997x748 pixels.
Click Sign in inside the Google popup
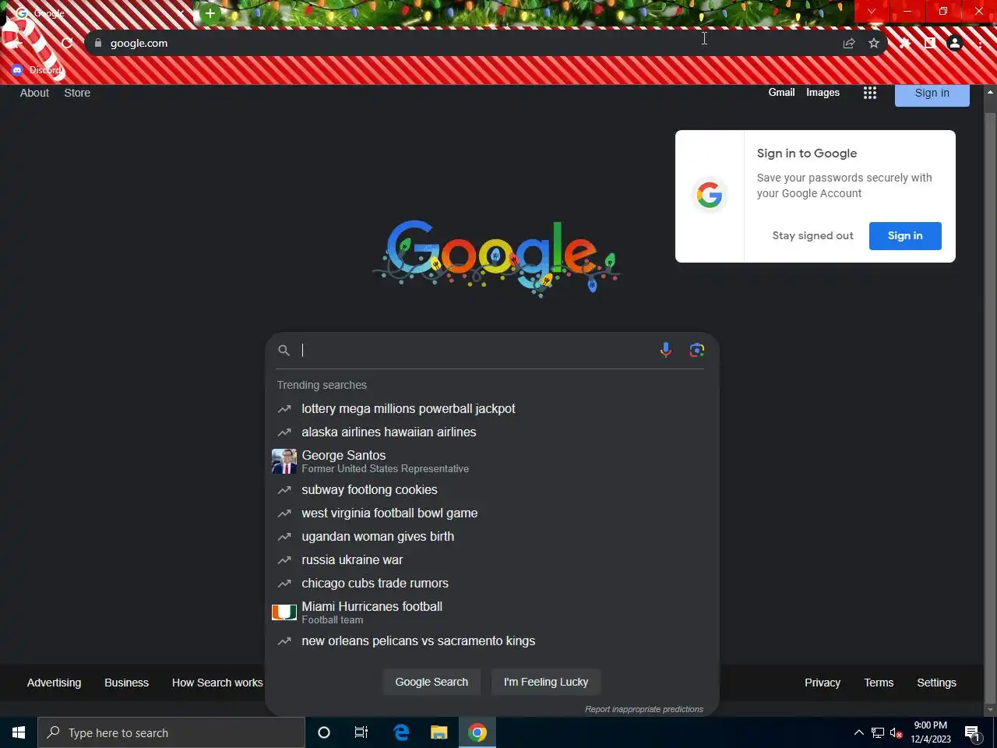(x=905, y=235)
